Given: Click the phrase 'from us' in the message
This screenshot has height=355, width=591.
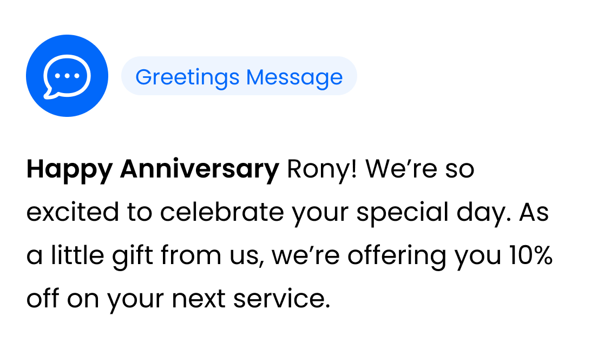Looking at the screenshot, I should pos(211,256).
